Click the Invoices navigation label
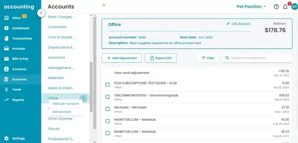This screenshot has height=143, width=298. pos(19,48)
